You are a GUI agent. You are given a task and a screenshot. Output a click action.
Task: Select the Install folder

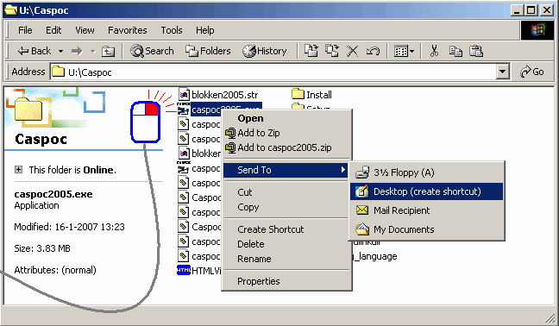coord(311,95)
